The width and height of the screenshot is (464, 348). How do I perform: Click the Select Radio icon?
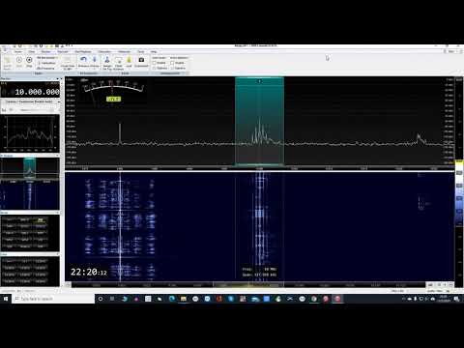tap(8, 62)
